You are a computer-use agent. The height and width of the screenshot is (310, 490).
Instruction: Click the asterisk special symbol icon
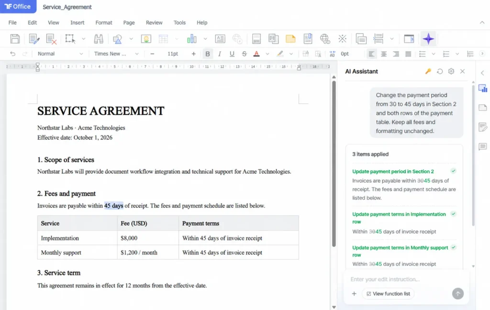click(343, 39)
